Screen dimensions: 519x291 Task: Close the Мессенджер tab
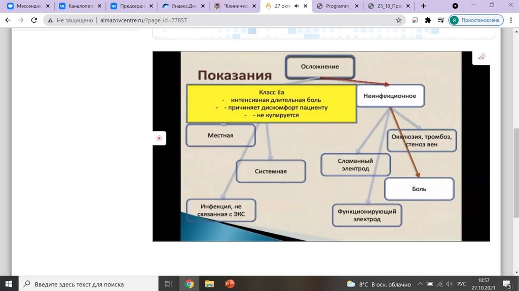coord(48,6)
